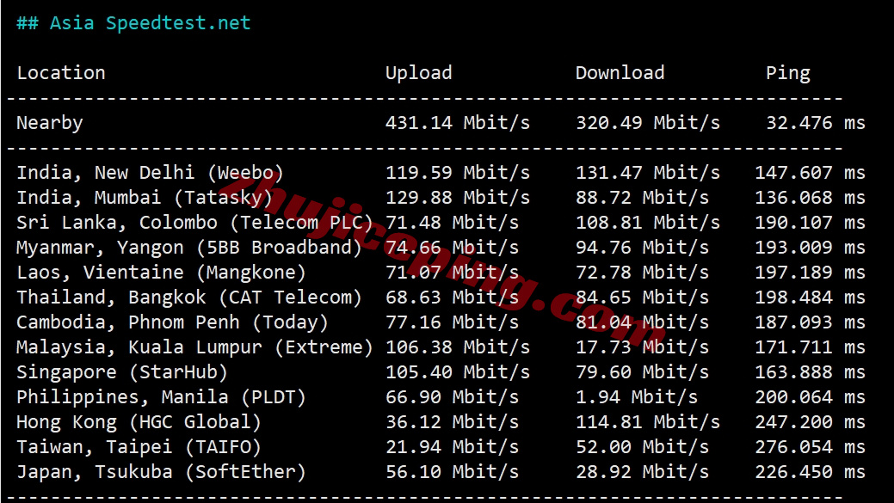Click Sri Lanka, Colombo (Telecom PLC) entry
This screenshot has height=503, width=894.
(194, 223)
